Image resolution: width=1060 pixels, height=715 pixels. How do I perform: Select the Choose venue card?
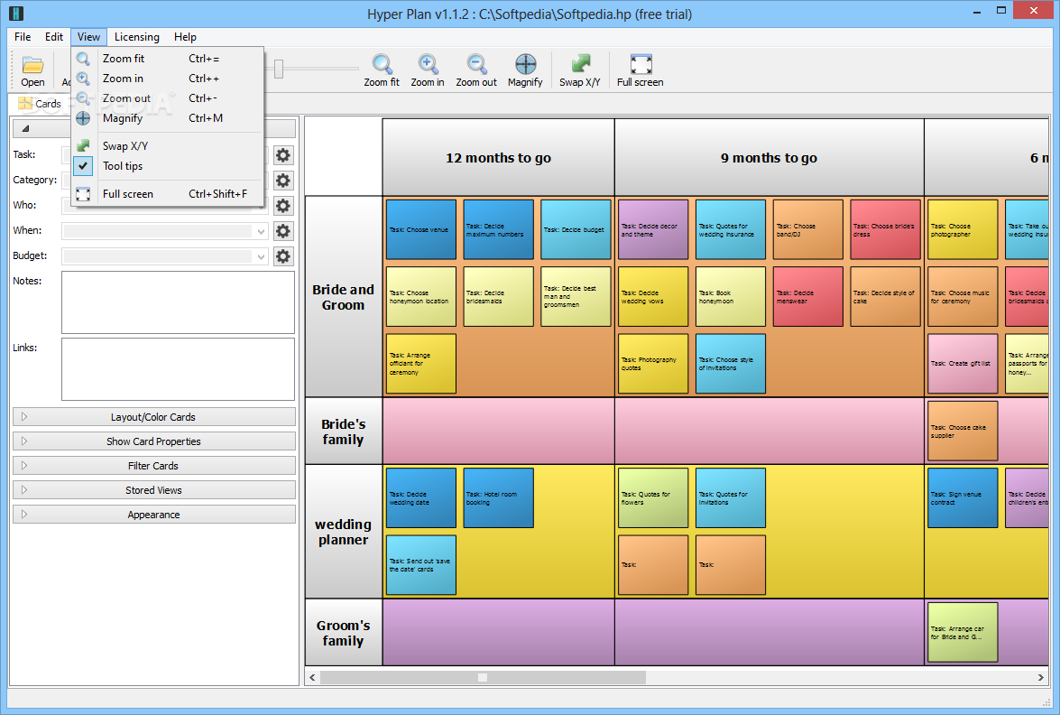click(x=421, y=229)
